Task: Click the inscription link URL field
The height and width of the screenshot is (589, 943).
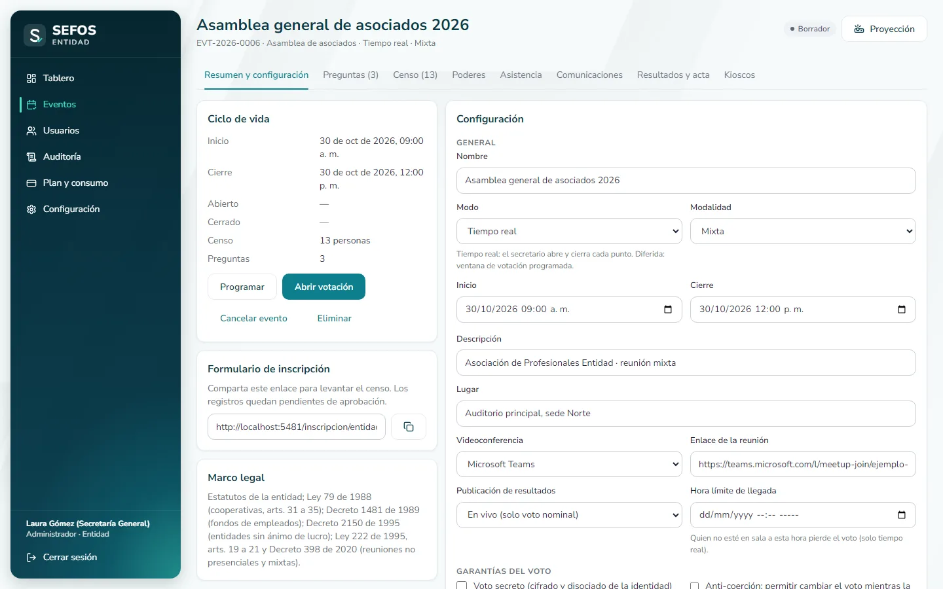Action: pos(297,427)
